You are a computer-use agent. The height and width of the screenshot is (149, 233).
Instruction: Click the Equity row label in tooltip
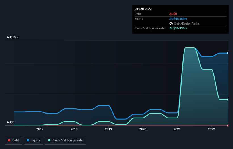(139, 19)
